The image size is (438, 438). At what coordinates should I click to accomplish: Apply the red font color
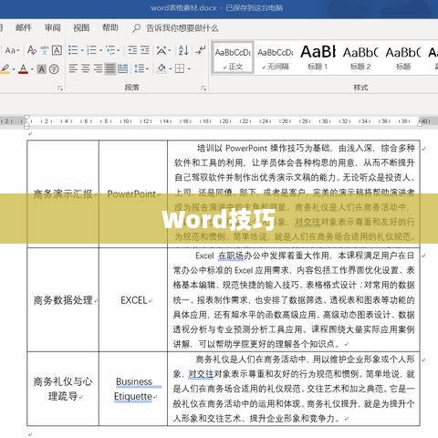[x=23, y=69]
